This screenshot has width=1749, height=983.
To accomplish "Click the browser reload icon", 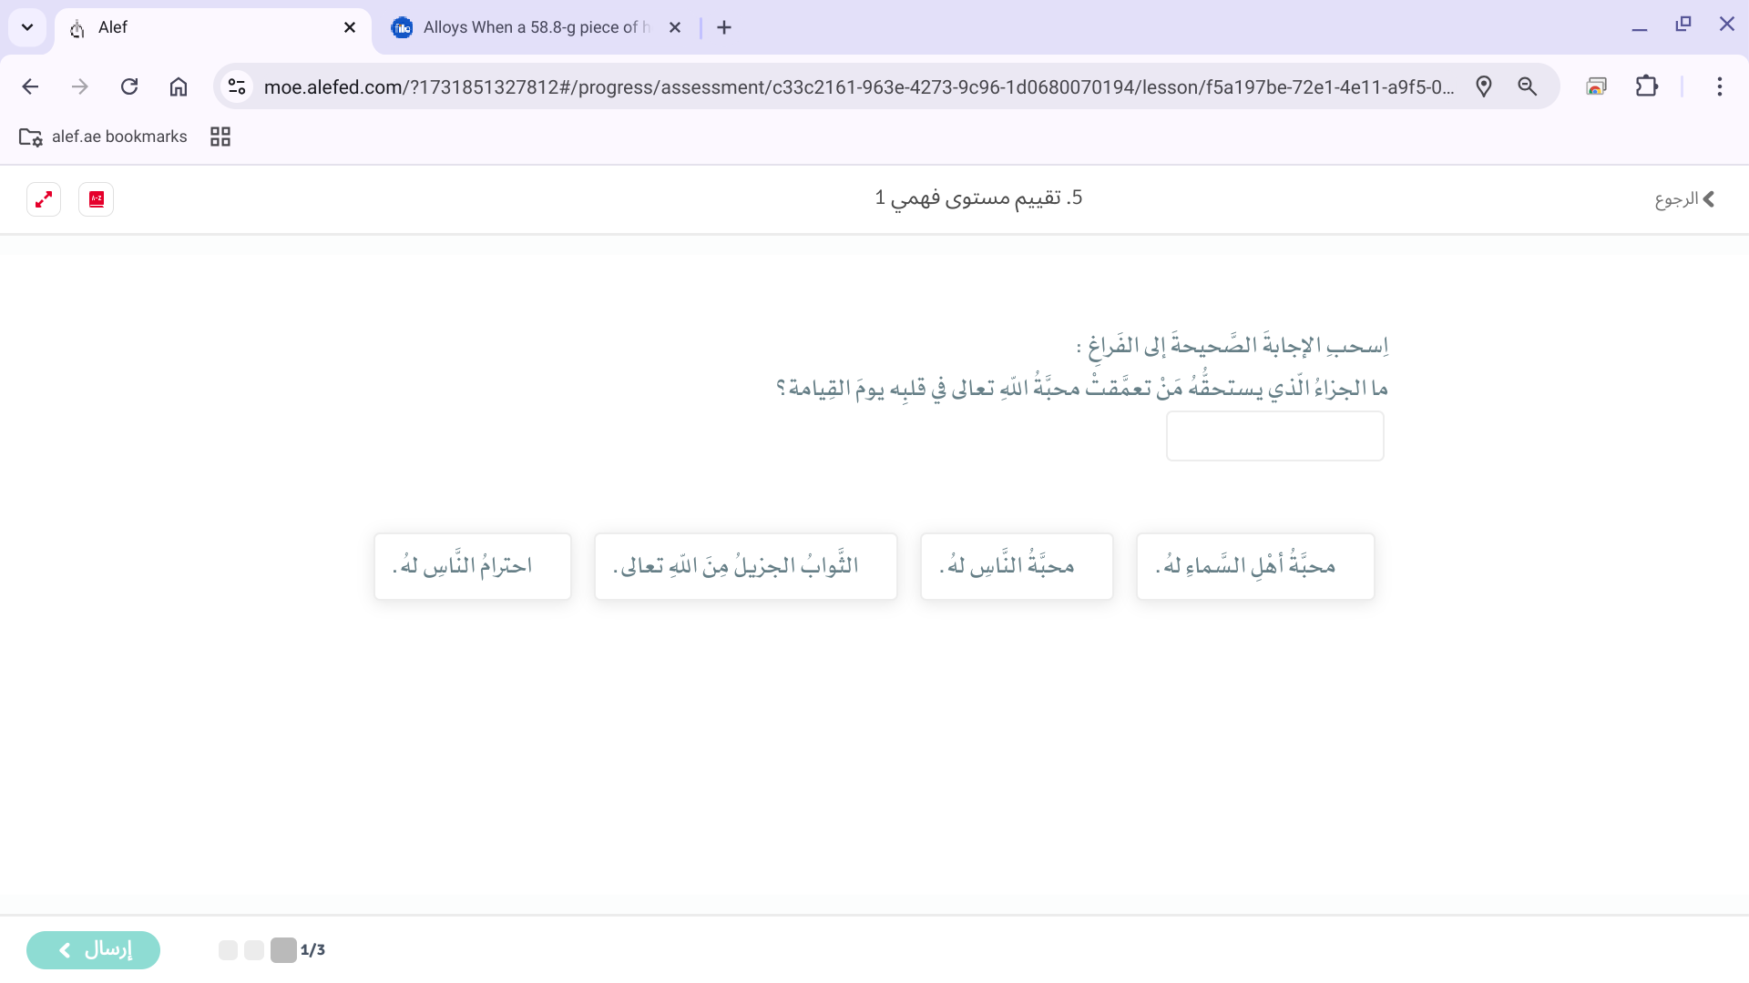I will point(129,86).
